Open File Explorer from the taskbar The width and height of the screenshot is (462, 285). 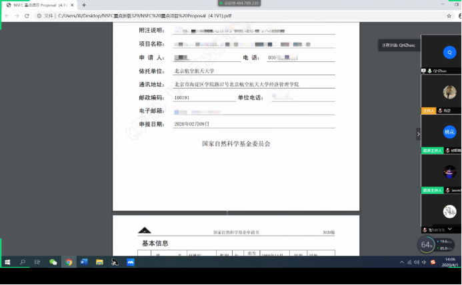[99, 262]
